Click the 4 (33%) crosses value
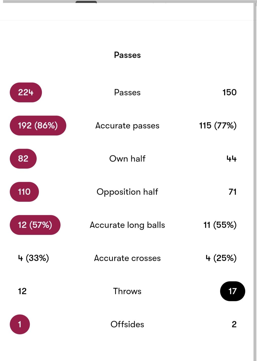 [33, 258]
